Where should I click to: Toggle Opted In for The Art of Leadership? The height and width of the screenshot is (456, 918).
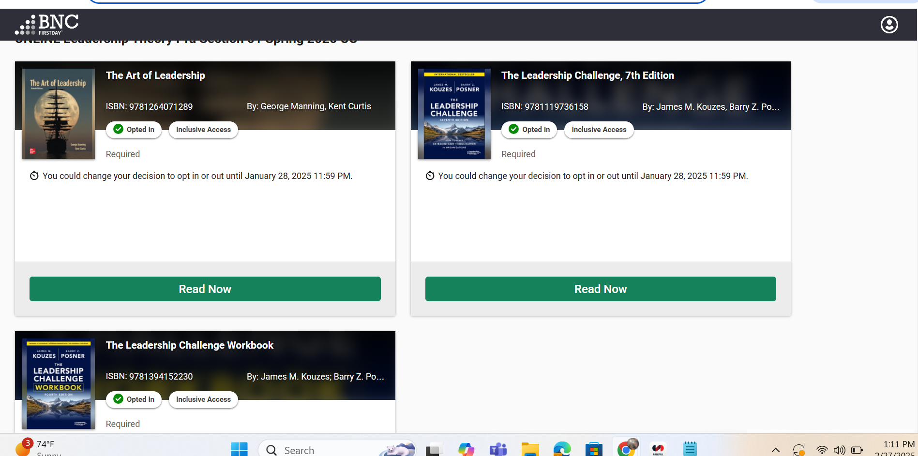pyautogui.click(x=134, y=130)
